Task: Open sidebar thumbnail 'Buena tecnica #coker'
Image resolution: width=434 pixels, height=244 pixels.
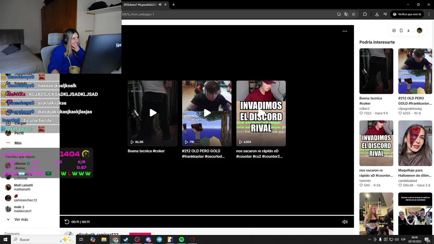Action: coord(376,71)
